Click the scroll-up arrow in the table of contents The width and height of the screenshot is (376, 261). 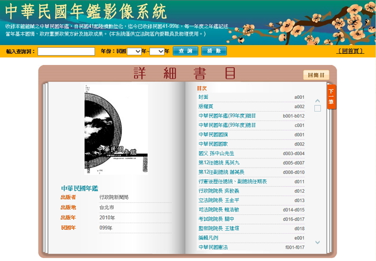pos(317,100)
